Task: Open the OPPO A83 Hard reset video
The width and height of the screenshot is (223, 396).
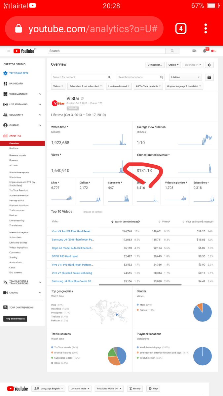Action: [x=65, y=256]
